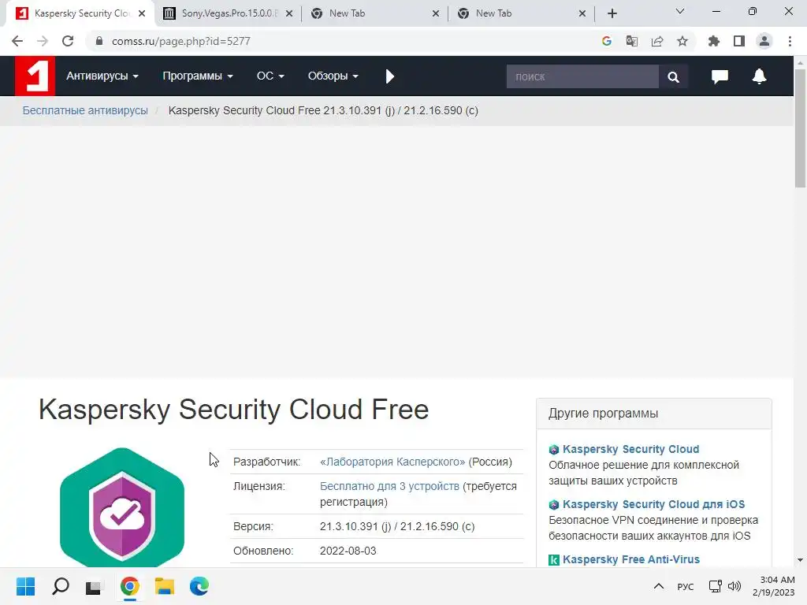
Task: Open Бесплатно для 3 устройств link
Action: pos(389,486)
